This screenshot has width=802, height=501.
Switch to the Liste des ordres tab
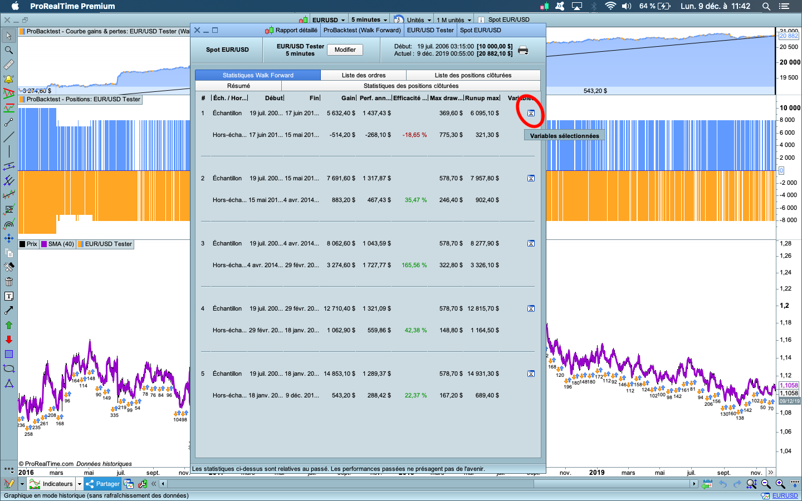point(363,75)
